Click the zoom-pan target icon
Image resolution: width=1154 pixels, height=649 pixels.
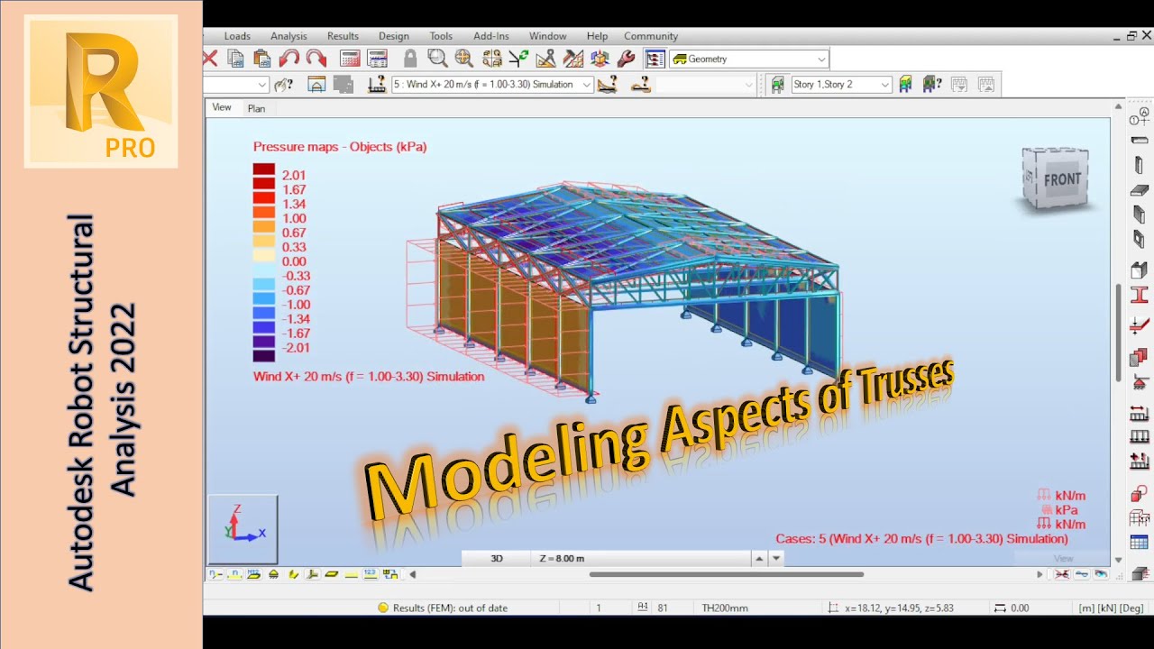point(464,59)
